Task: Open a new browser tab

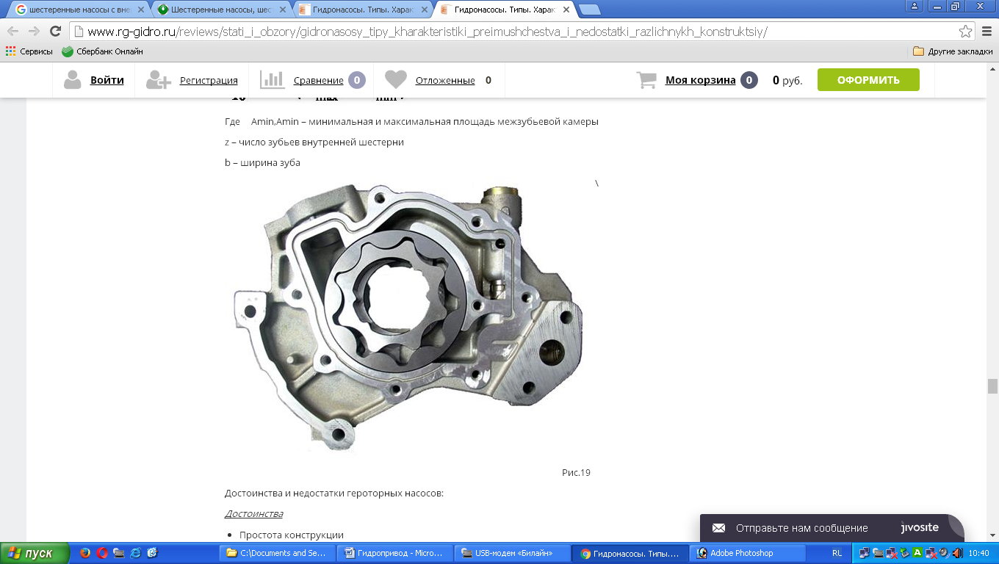Action: point(589,10)
